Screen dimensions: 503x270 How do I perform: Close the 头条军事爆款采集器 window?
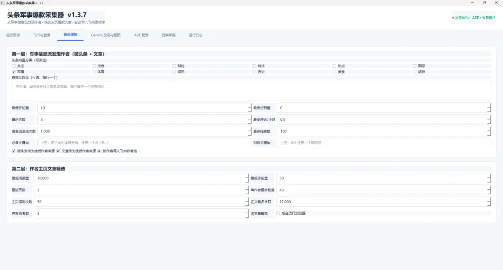coord(496,3)
